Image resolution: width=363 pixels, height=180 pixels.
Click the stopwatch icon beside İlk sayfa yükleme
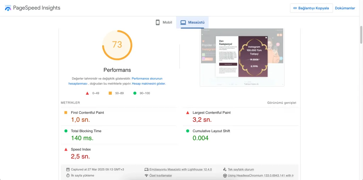click(x=68, y=175)
